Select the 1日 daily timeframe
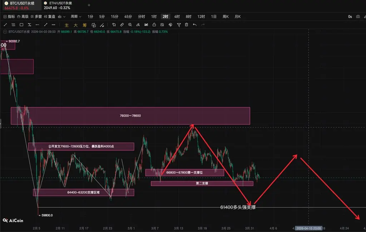 (x=214, y=16)
